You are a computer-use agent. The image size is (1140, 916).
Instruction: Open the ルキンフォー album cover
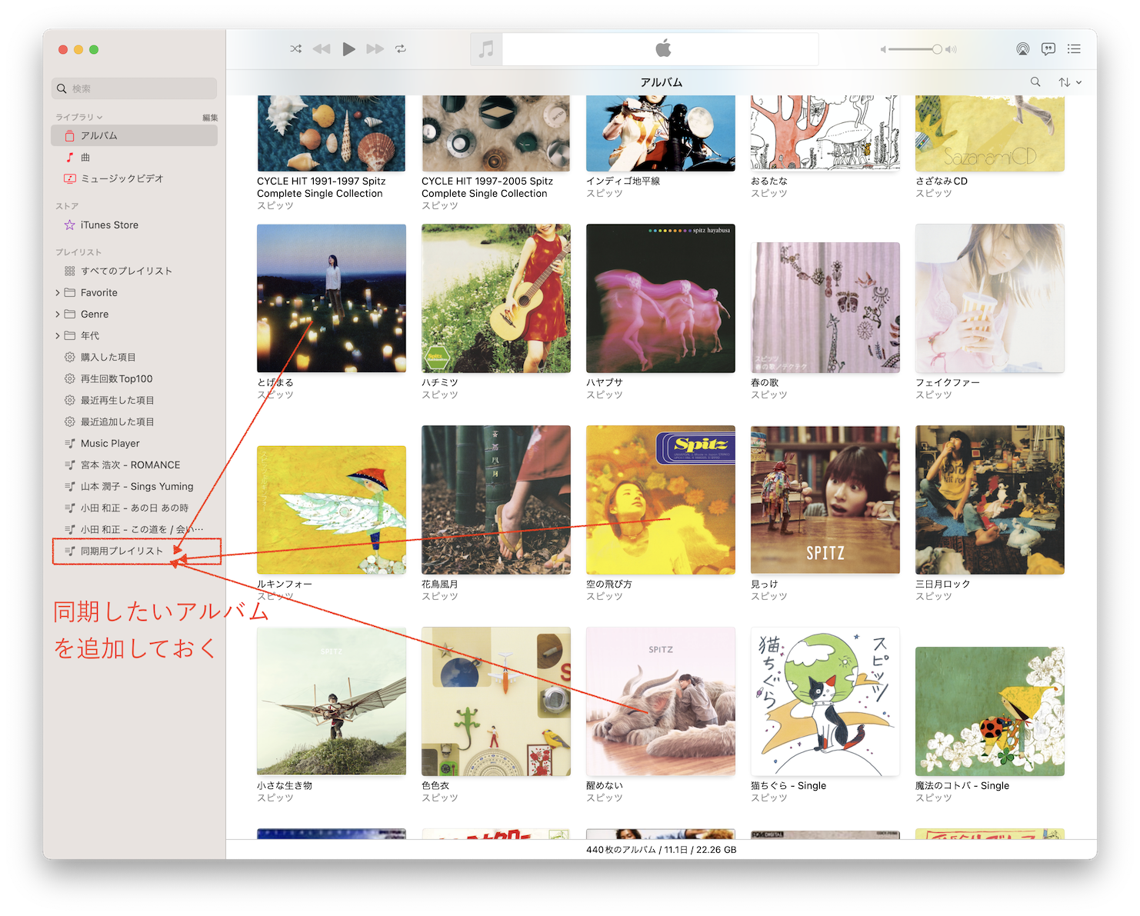pyautogui.click(x=332, y=510)
